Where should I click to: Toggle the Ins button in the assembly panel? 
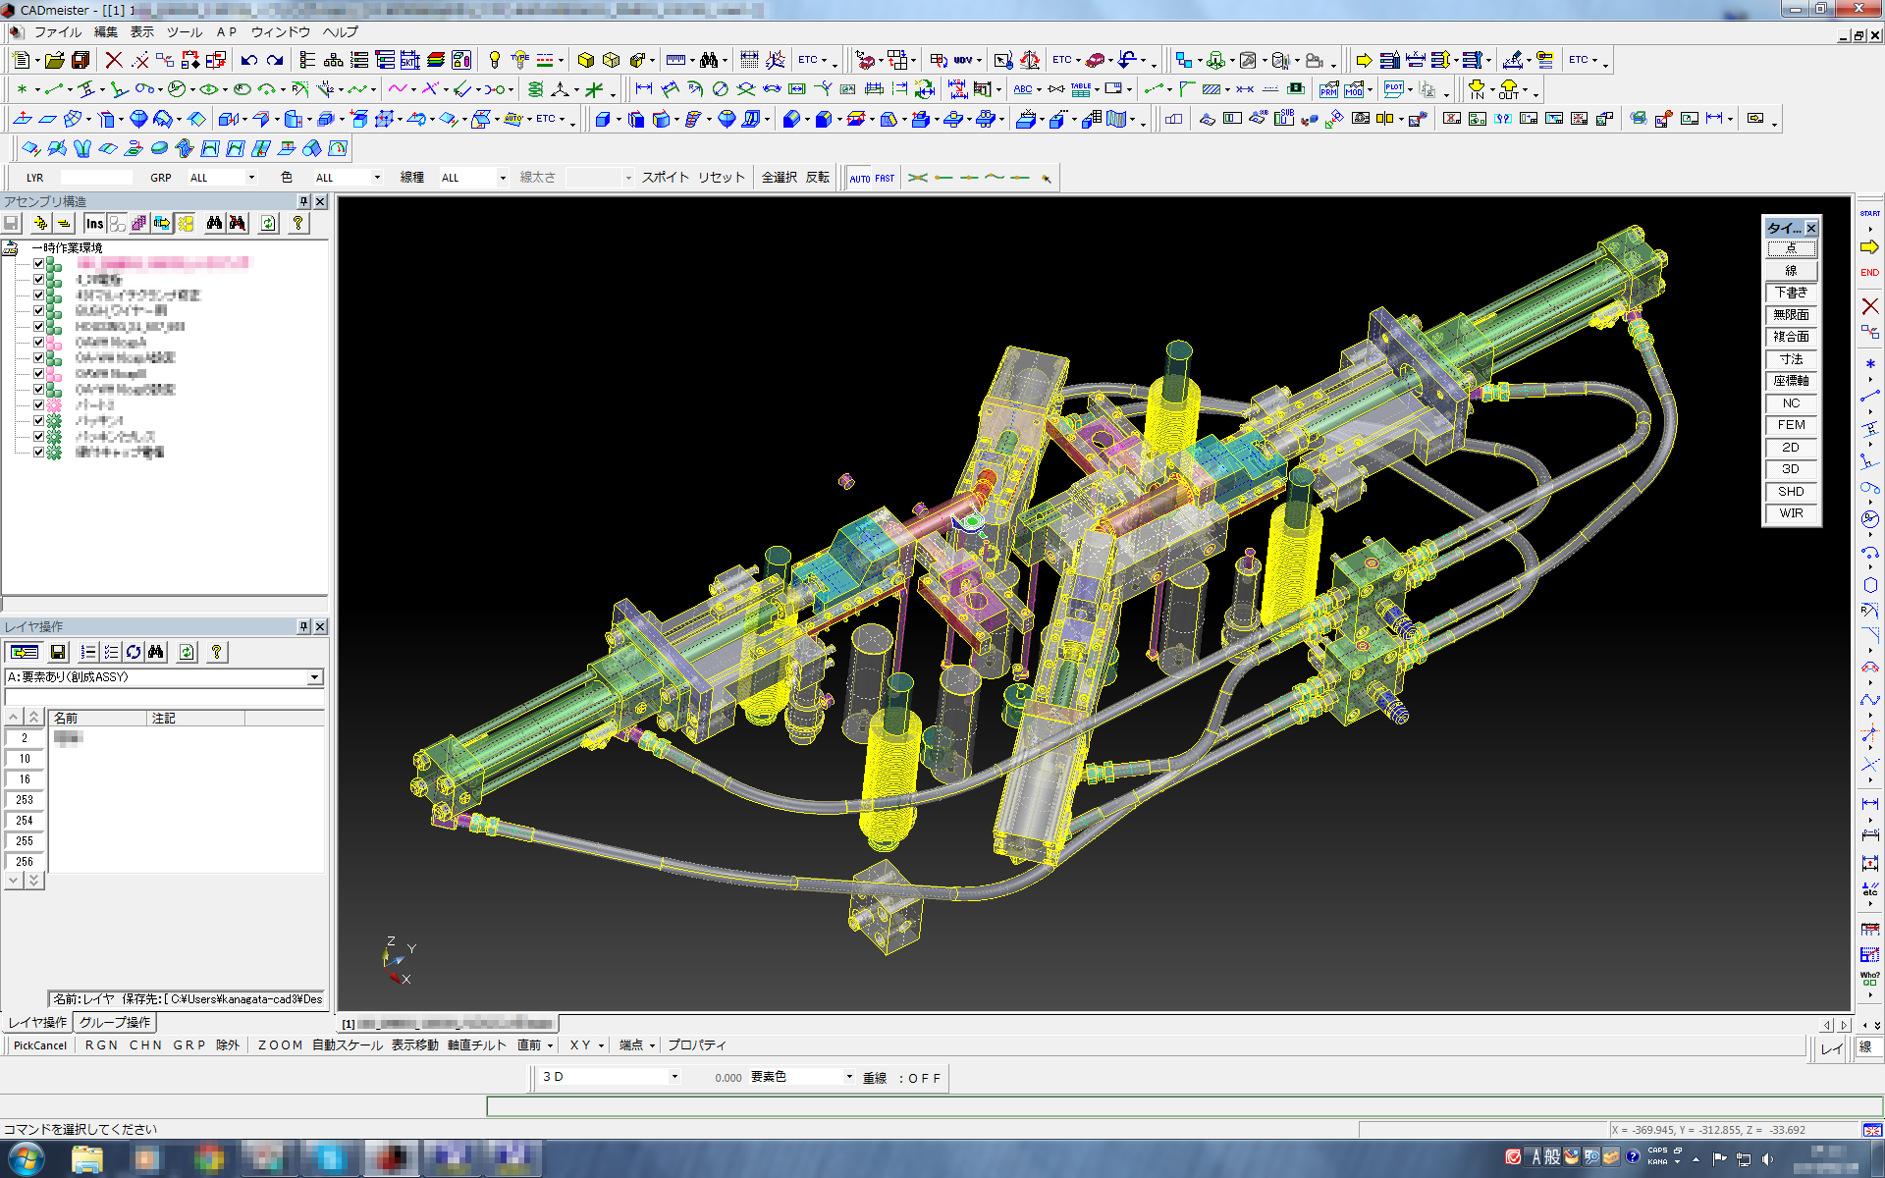click(x=94, y=224)
